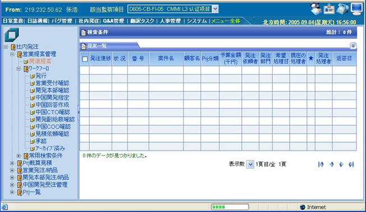Open the ID card icon in header
The height and width of the screenshot is (212, 366).
click(x=329, y=9)
